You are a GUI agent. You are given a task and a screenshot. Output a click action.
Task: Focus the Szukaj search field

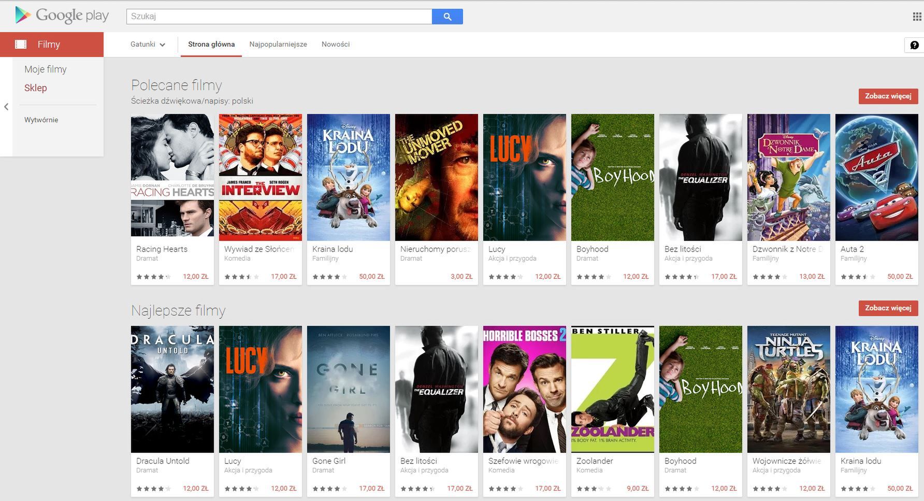[279, 17]
